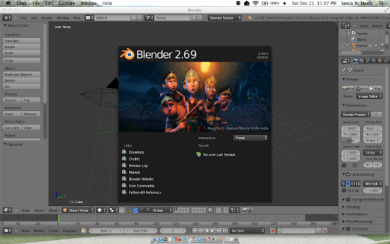Open the Mitchell filter dropdown

(372, 184)
